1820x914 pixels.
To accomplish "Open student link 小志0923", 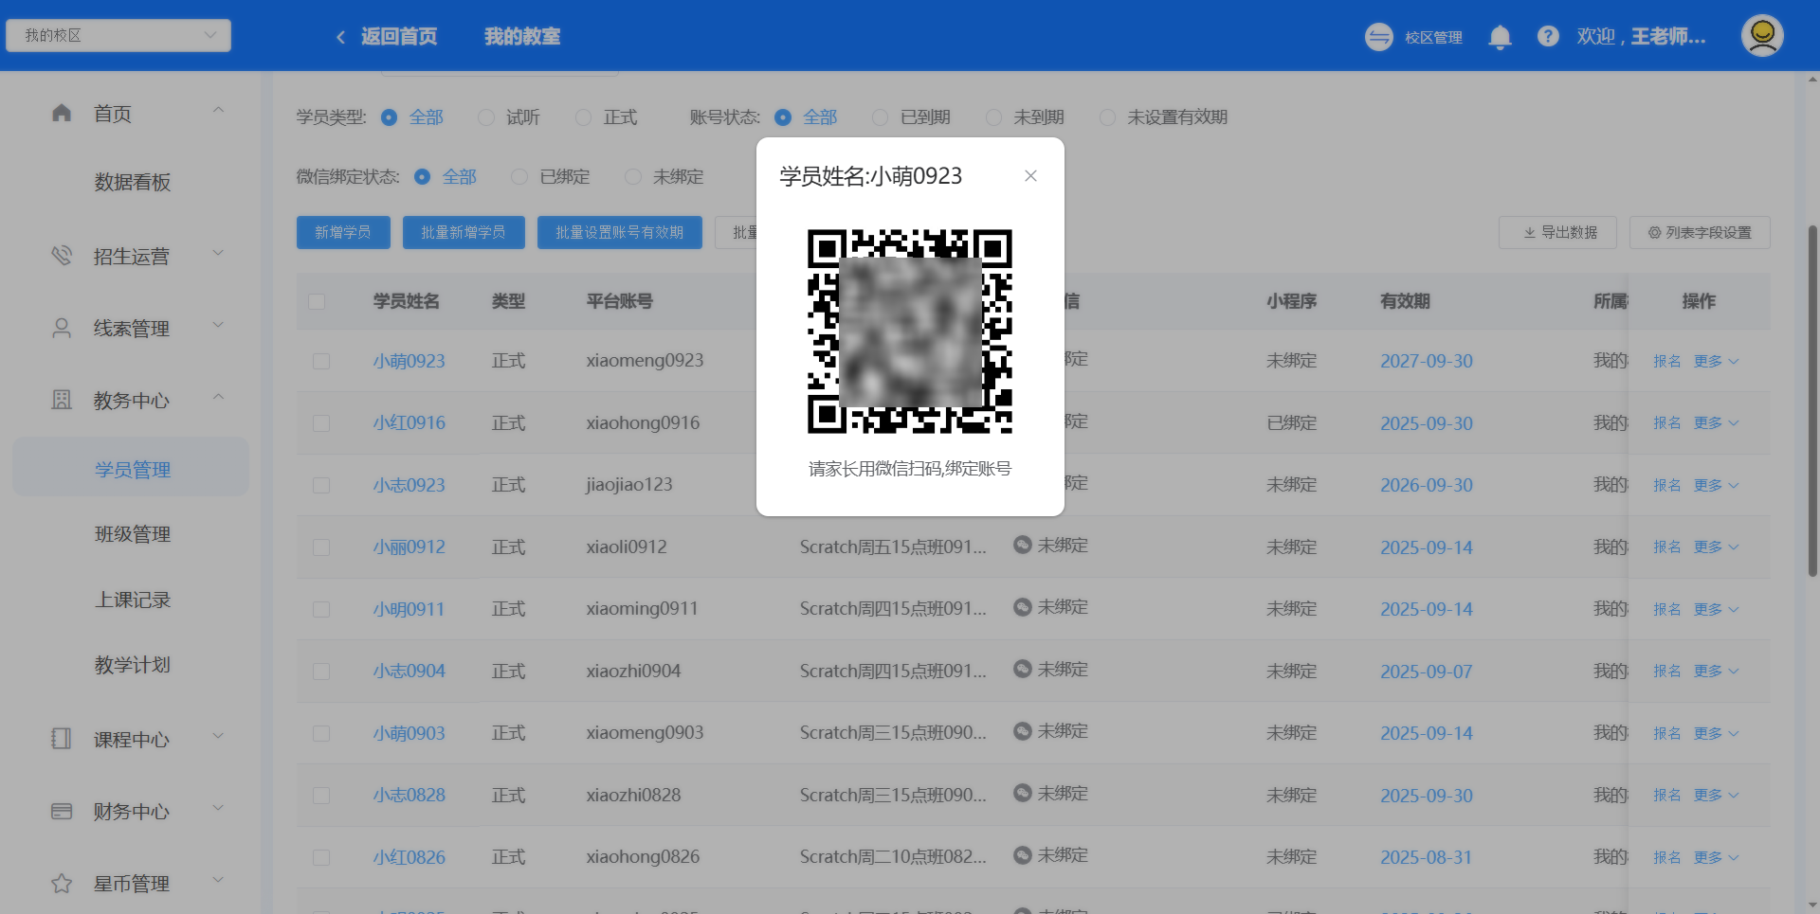I will click(409, 485).
